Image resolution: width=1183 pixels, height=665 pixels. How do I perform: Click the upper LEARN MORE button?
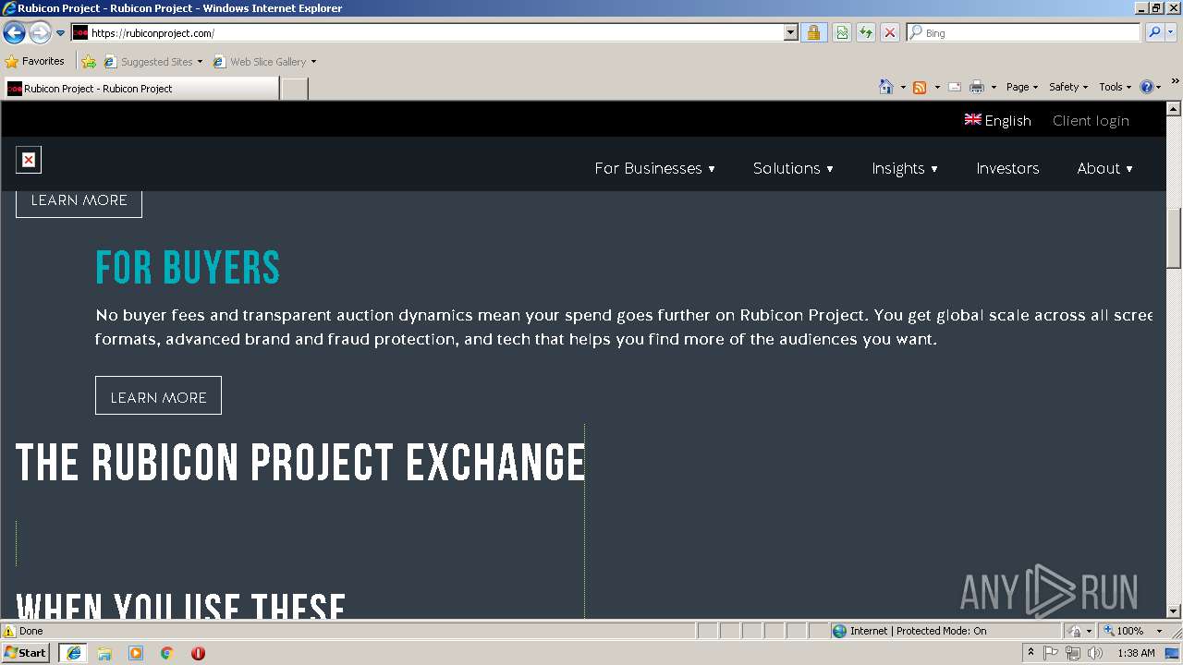[79, 202]
